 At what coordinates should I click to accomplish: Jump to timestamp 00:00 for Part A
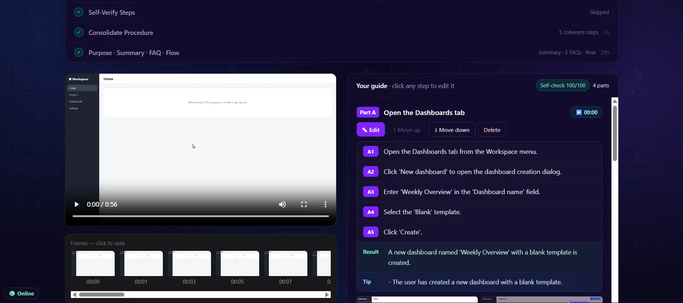(587, 112)
